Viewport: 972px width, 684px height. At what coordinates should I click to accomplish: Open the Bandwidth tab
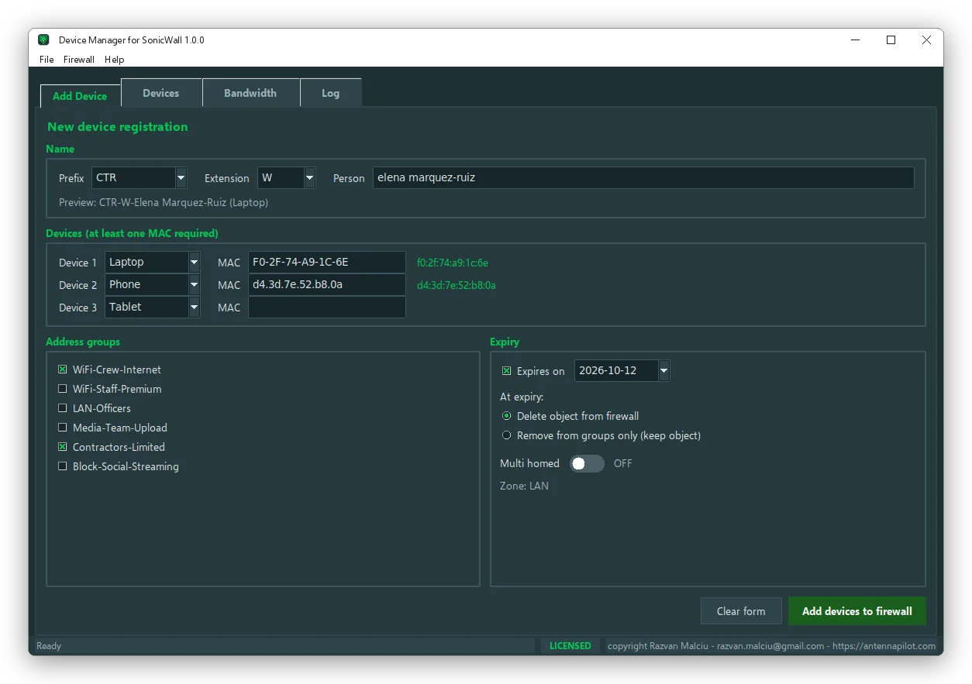click(250, 93)
